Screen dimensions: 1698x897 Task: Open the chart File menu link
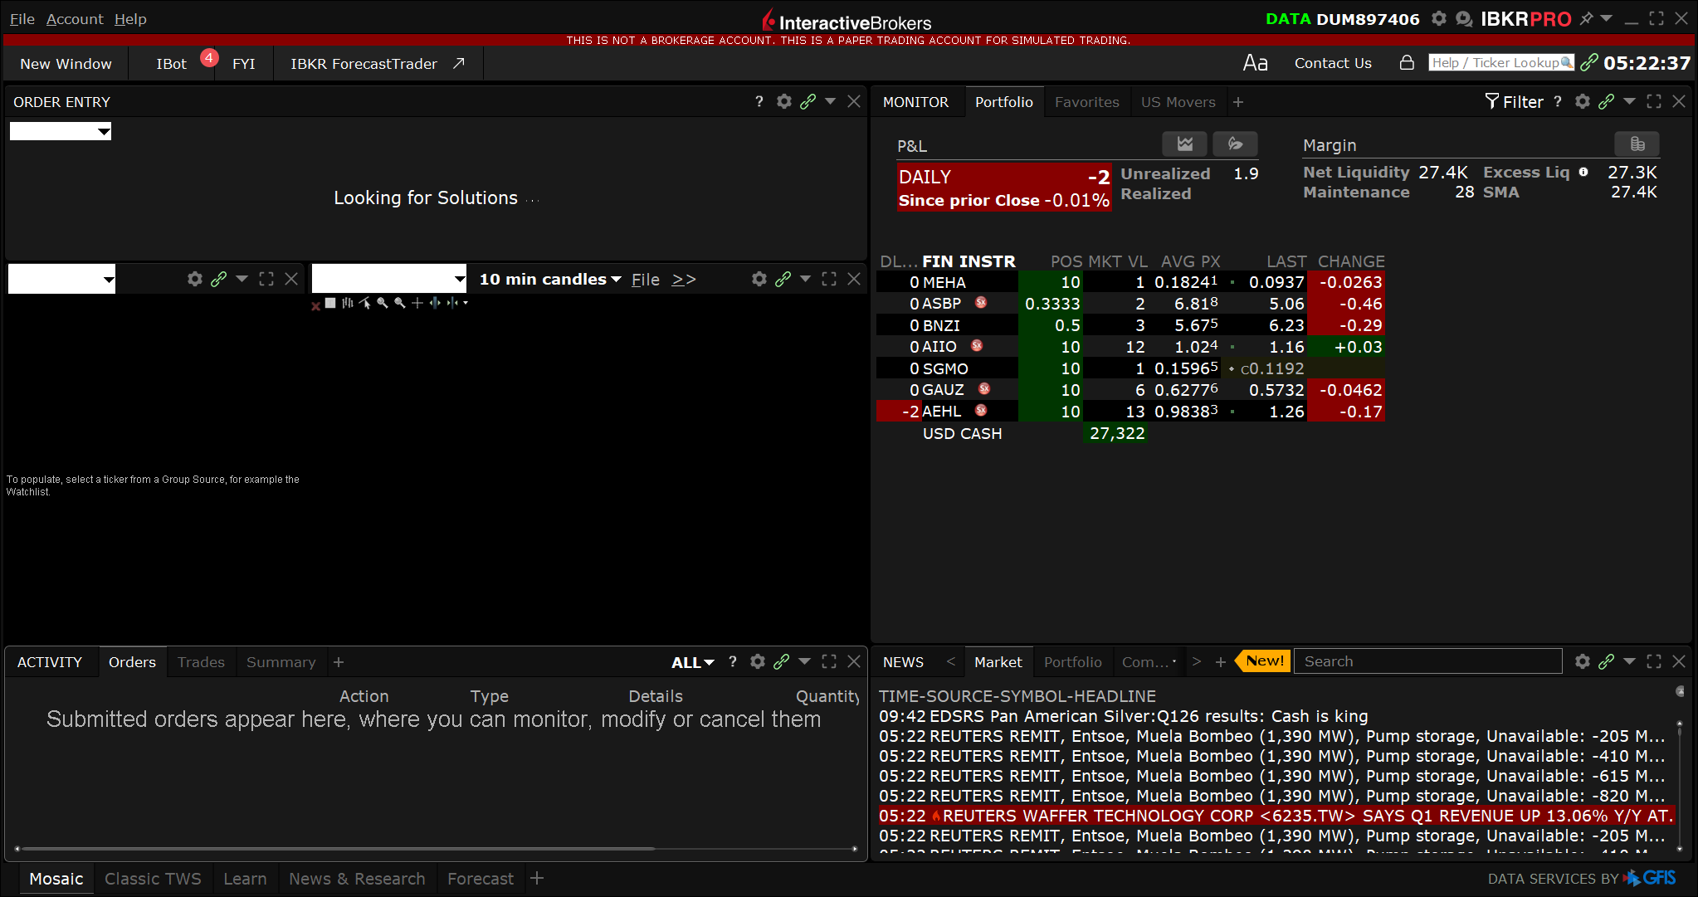point(645,280)
